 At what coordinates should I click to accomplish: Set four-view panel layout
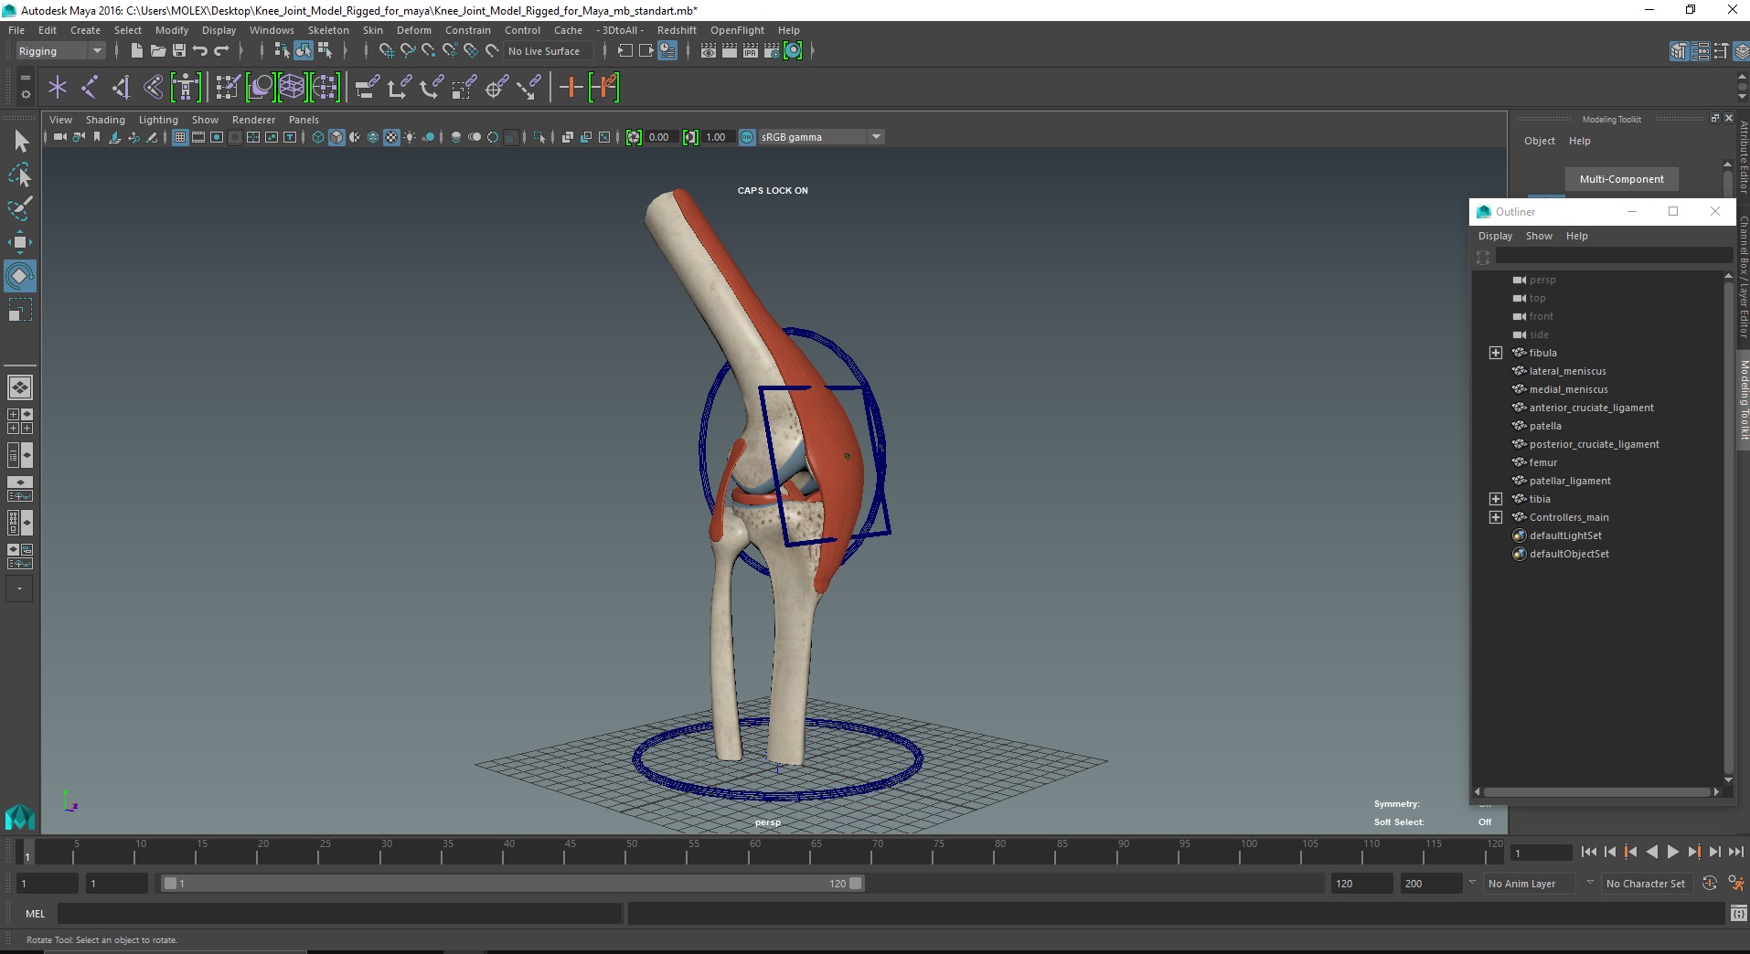point(20,421)
